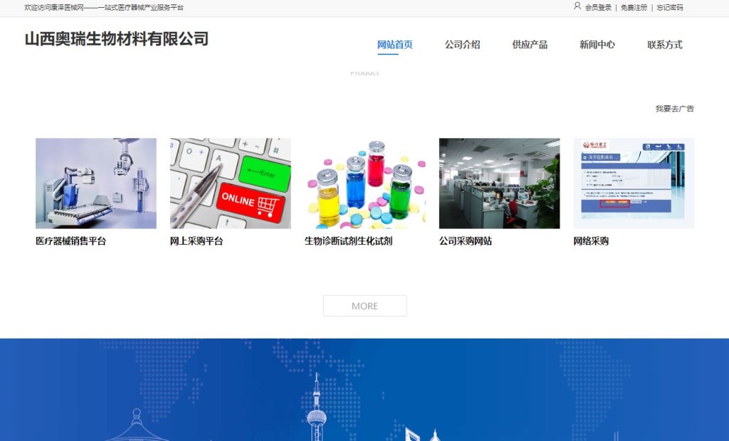Click the user icon beside 会员登录
The image size is (729, 441).
(576, 7)
